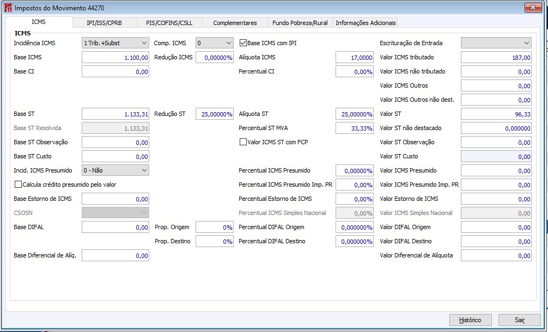Viewport: 548px width, 332px height.
Task: Open the IPI/ISS/CPRB tab
Action: pos(105,23)
